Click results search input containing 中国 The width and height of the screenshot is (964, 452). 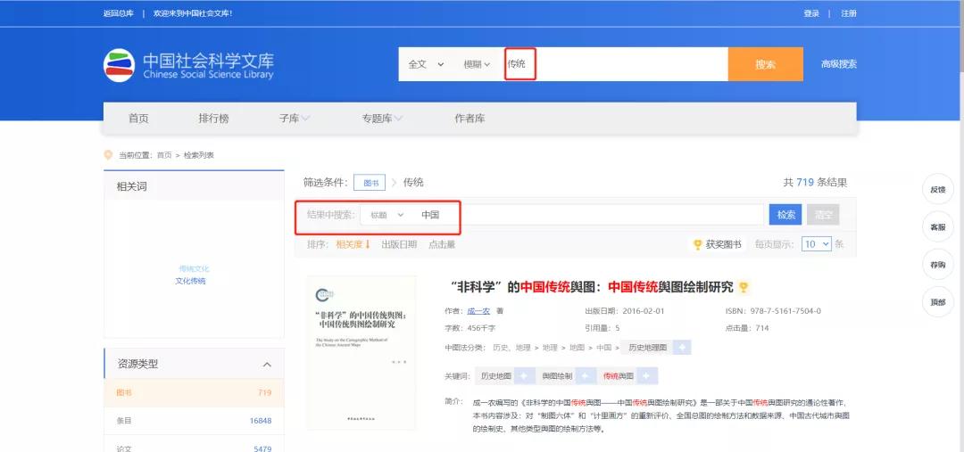(589, 215)
